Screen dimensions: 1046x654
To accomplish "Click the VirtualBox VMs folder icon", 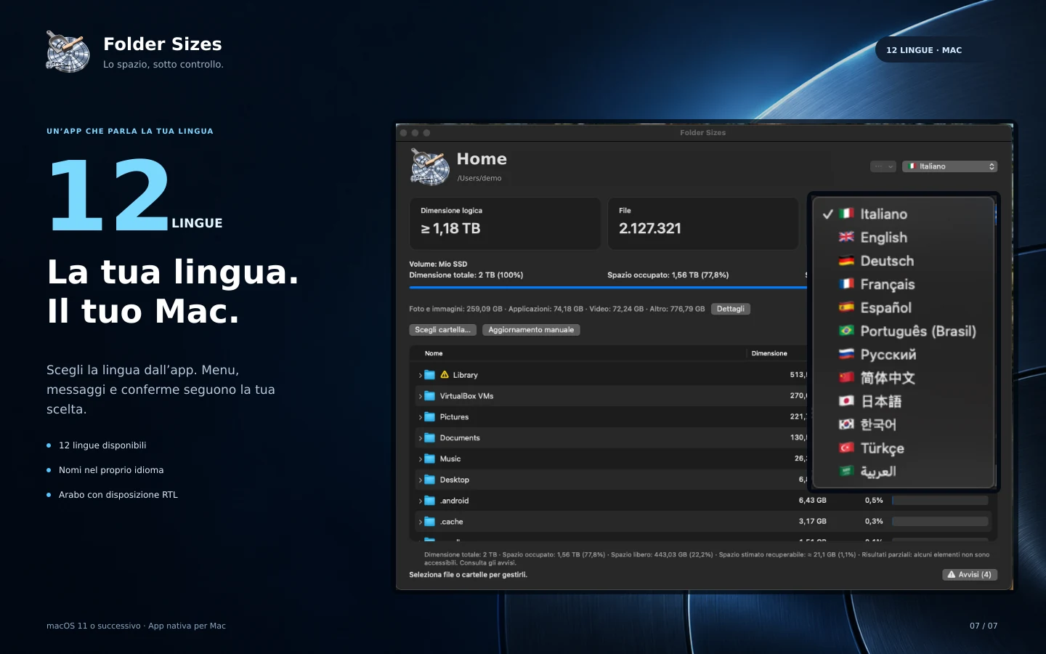I will 429,396.
